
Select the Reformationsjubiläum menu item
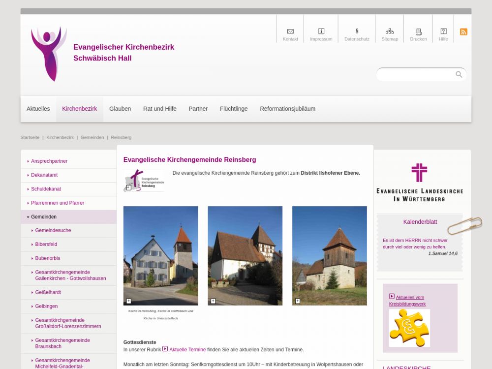287,109
